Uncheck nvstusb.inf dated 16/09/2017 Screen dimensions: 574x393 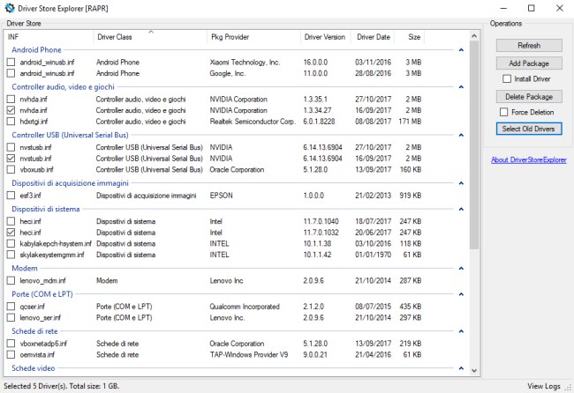click(x=11, y=159)
